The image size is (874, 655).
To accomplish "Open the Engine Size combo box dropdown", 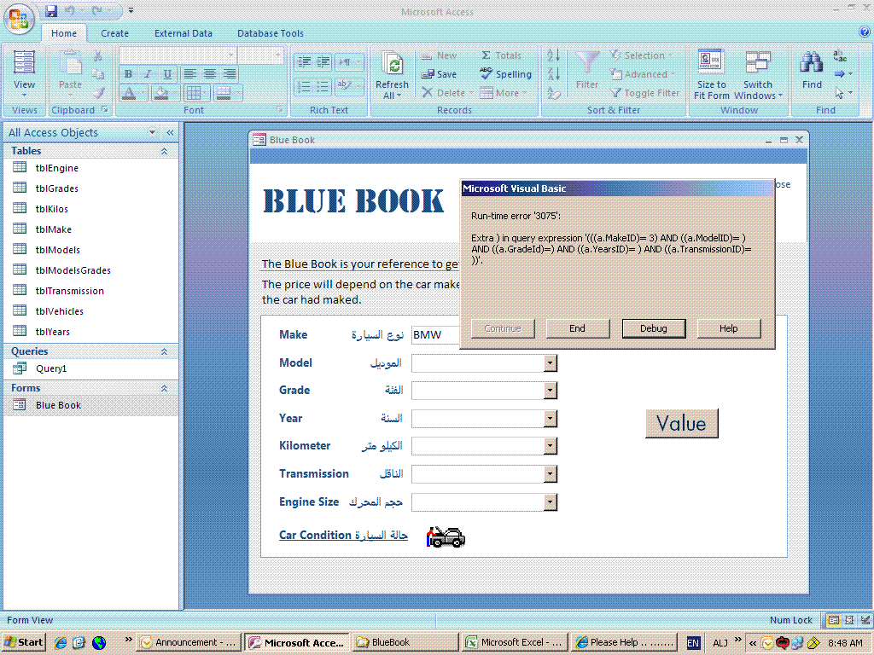I will 551,502.
